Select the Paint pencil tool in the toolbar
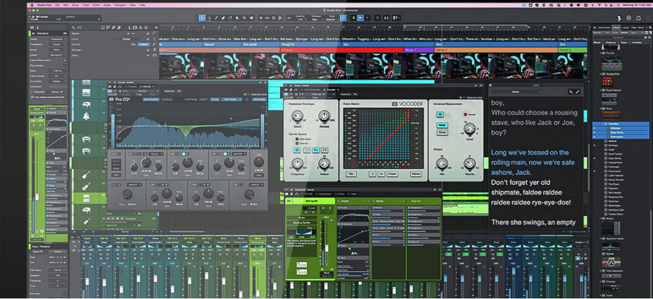 click(x=216, y=18)
